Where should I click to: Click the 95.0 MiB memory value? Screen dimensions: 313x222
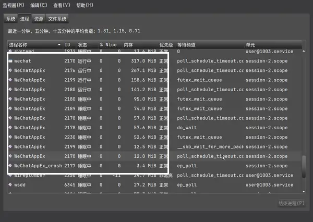[x=145, y=99]
